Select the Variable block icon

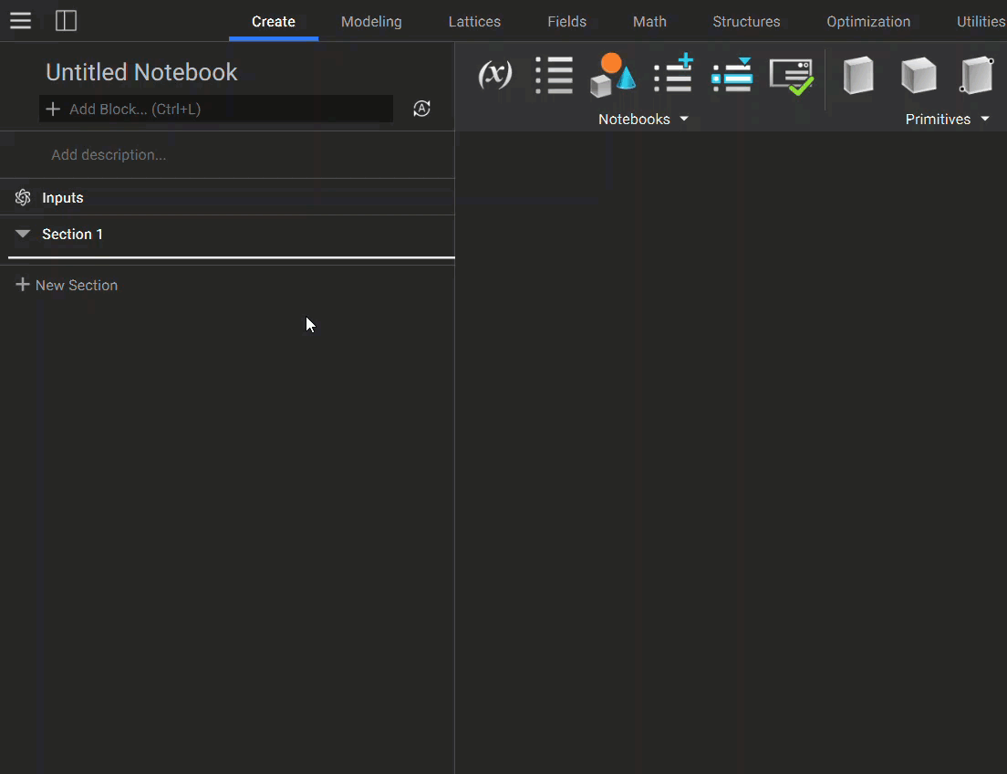click(494, 75)
